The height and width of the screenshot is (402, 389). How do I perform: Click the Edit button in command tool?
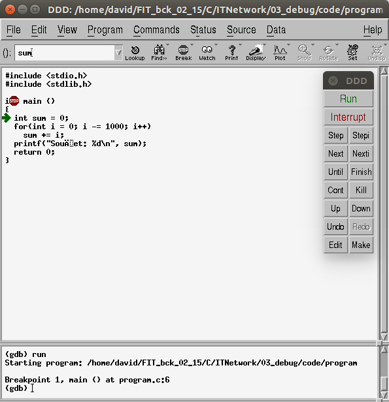tap(336, 245)
